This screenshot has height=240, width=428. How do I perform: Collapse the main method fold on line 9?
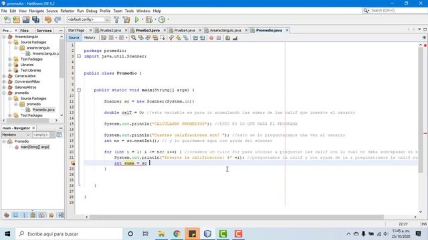coord(79,90)
